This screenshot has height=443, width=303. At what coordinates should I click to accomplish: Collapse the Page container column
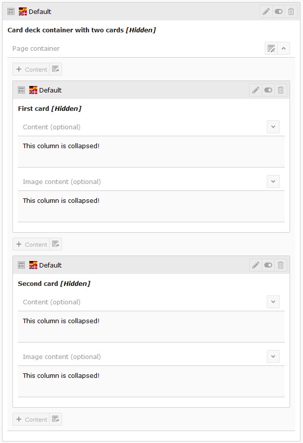click(x=284, y=48)
